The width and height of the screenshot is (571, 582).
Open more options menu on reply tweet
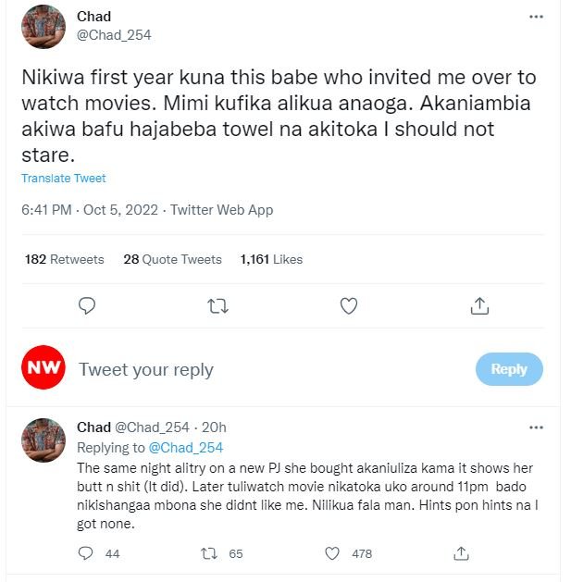click(x=536, y=427)
